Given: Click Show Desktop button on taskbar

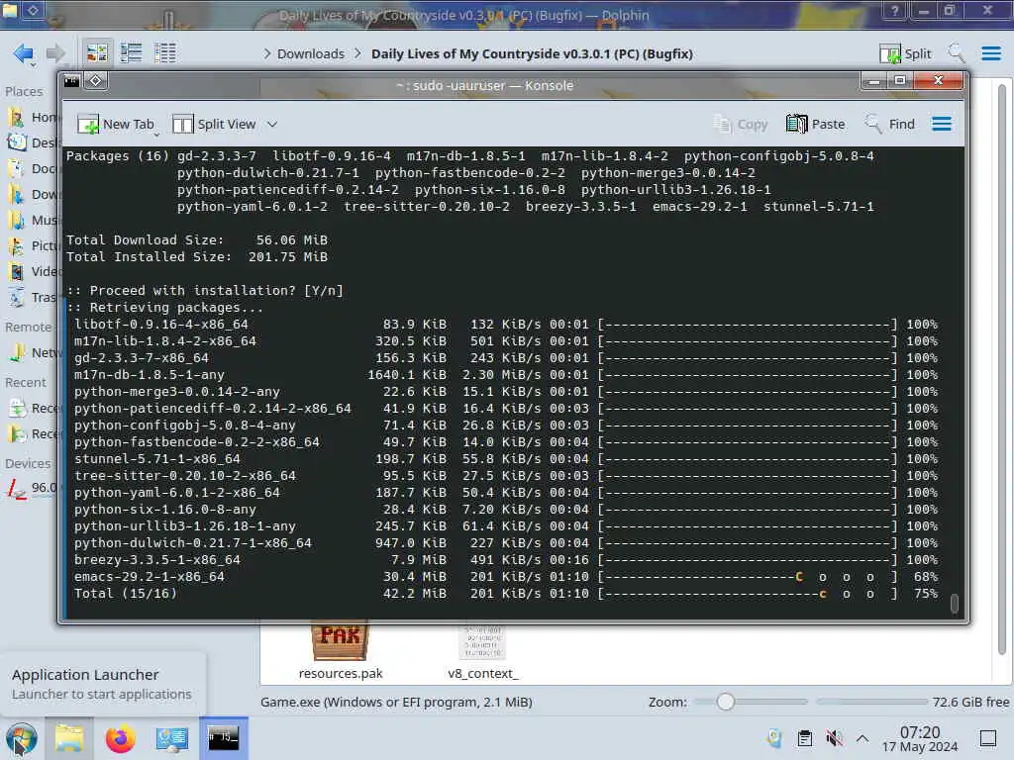Looking at the screenshot, I should coord(988,738).
